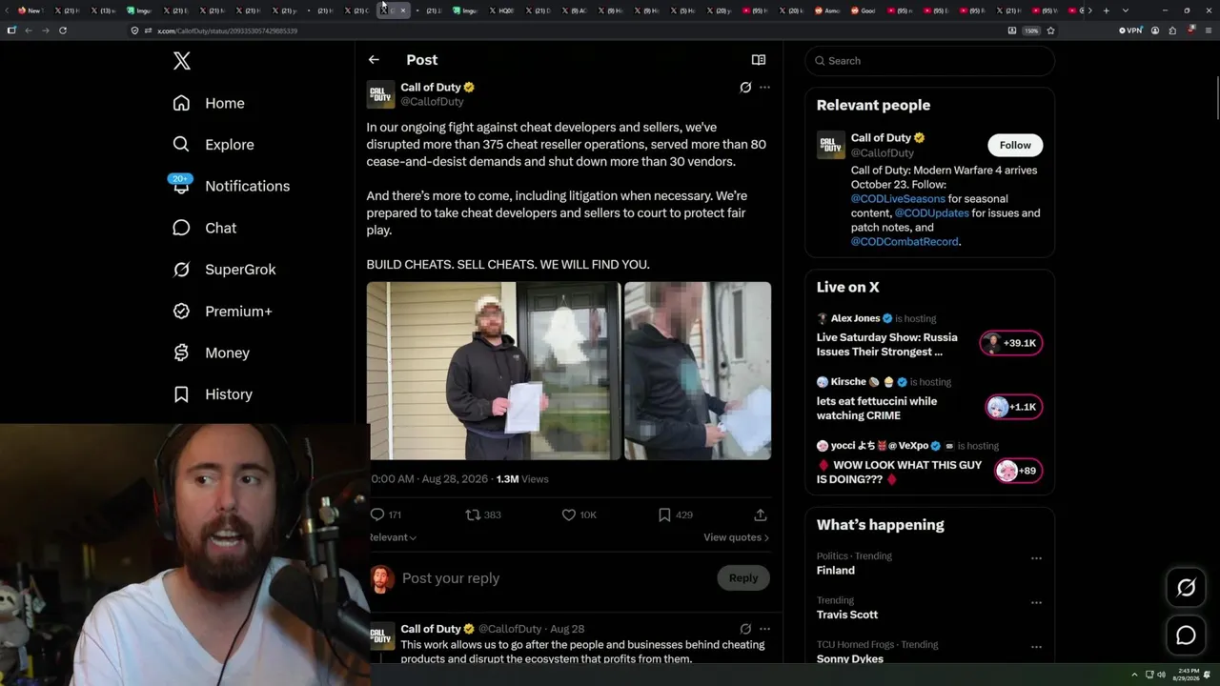Click the Chat bubble icon in sidebar
The width and height of the screenshot is (1220, 686).
point(181,228)
